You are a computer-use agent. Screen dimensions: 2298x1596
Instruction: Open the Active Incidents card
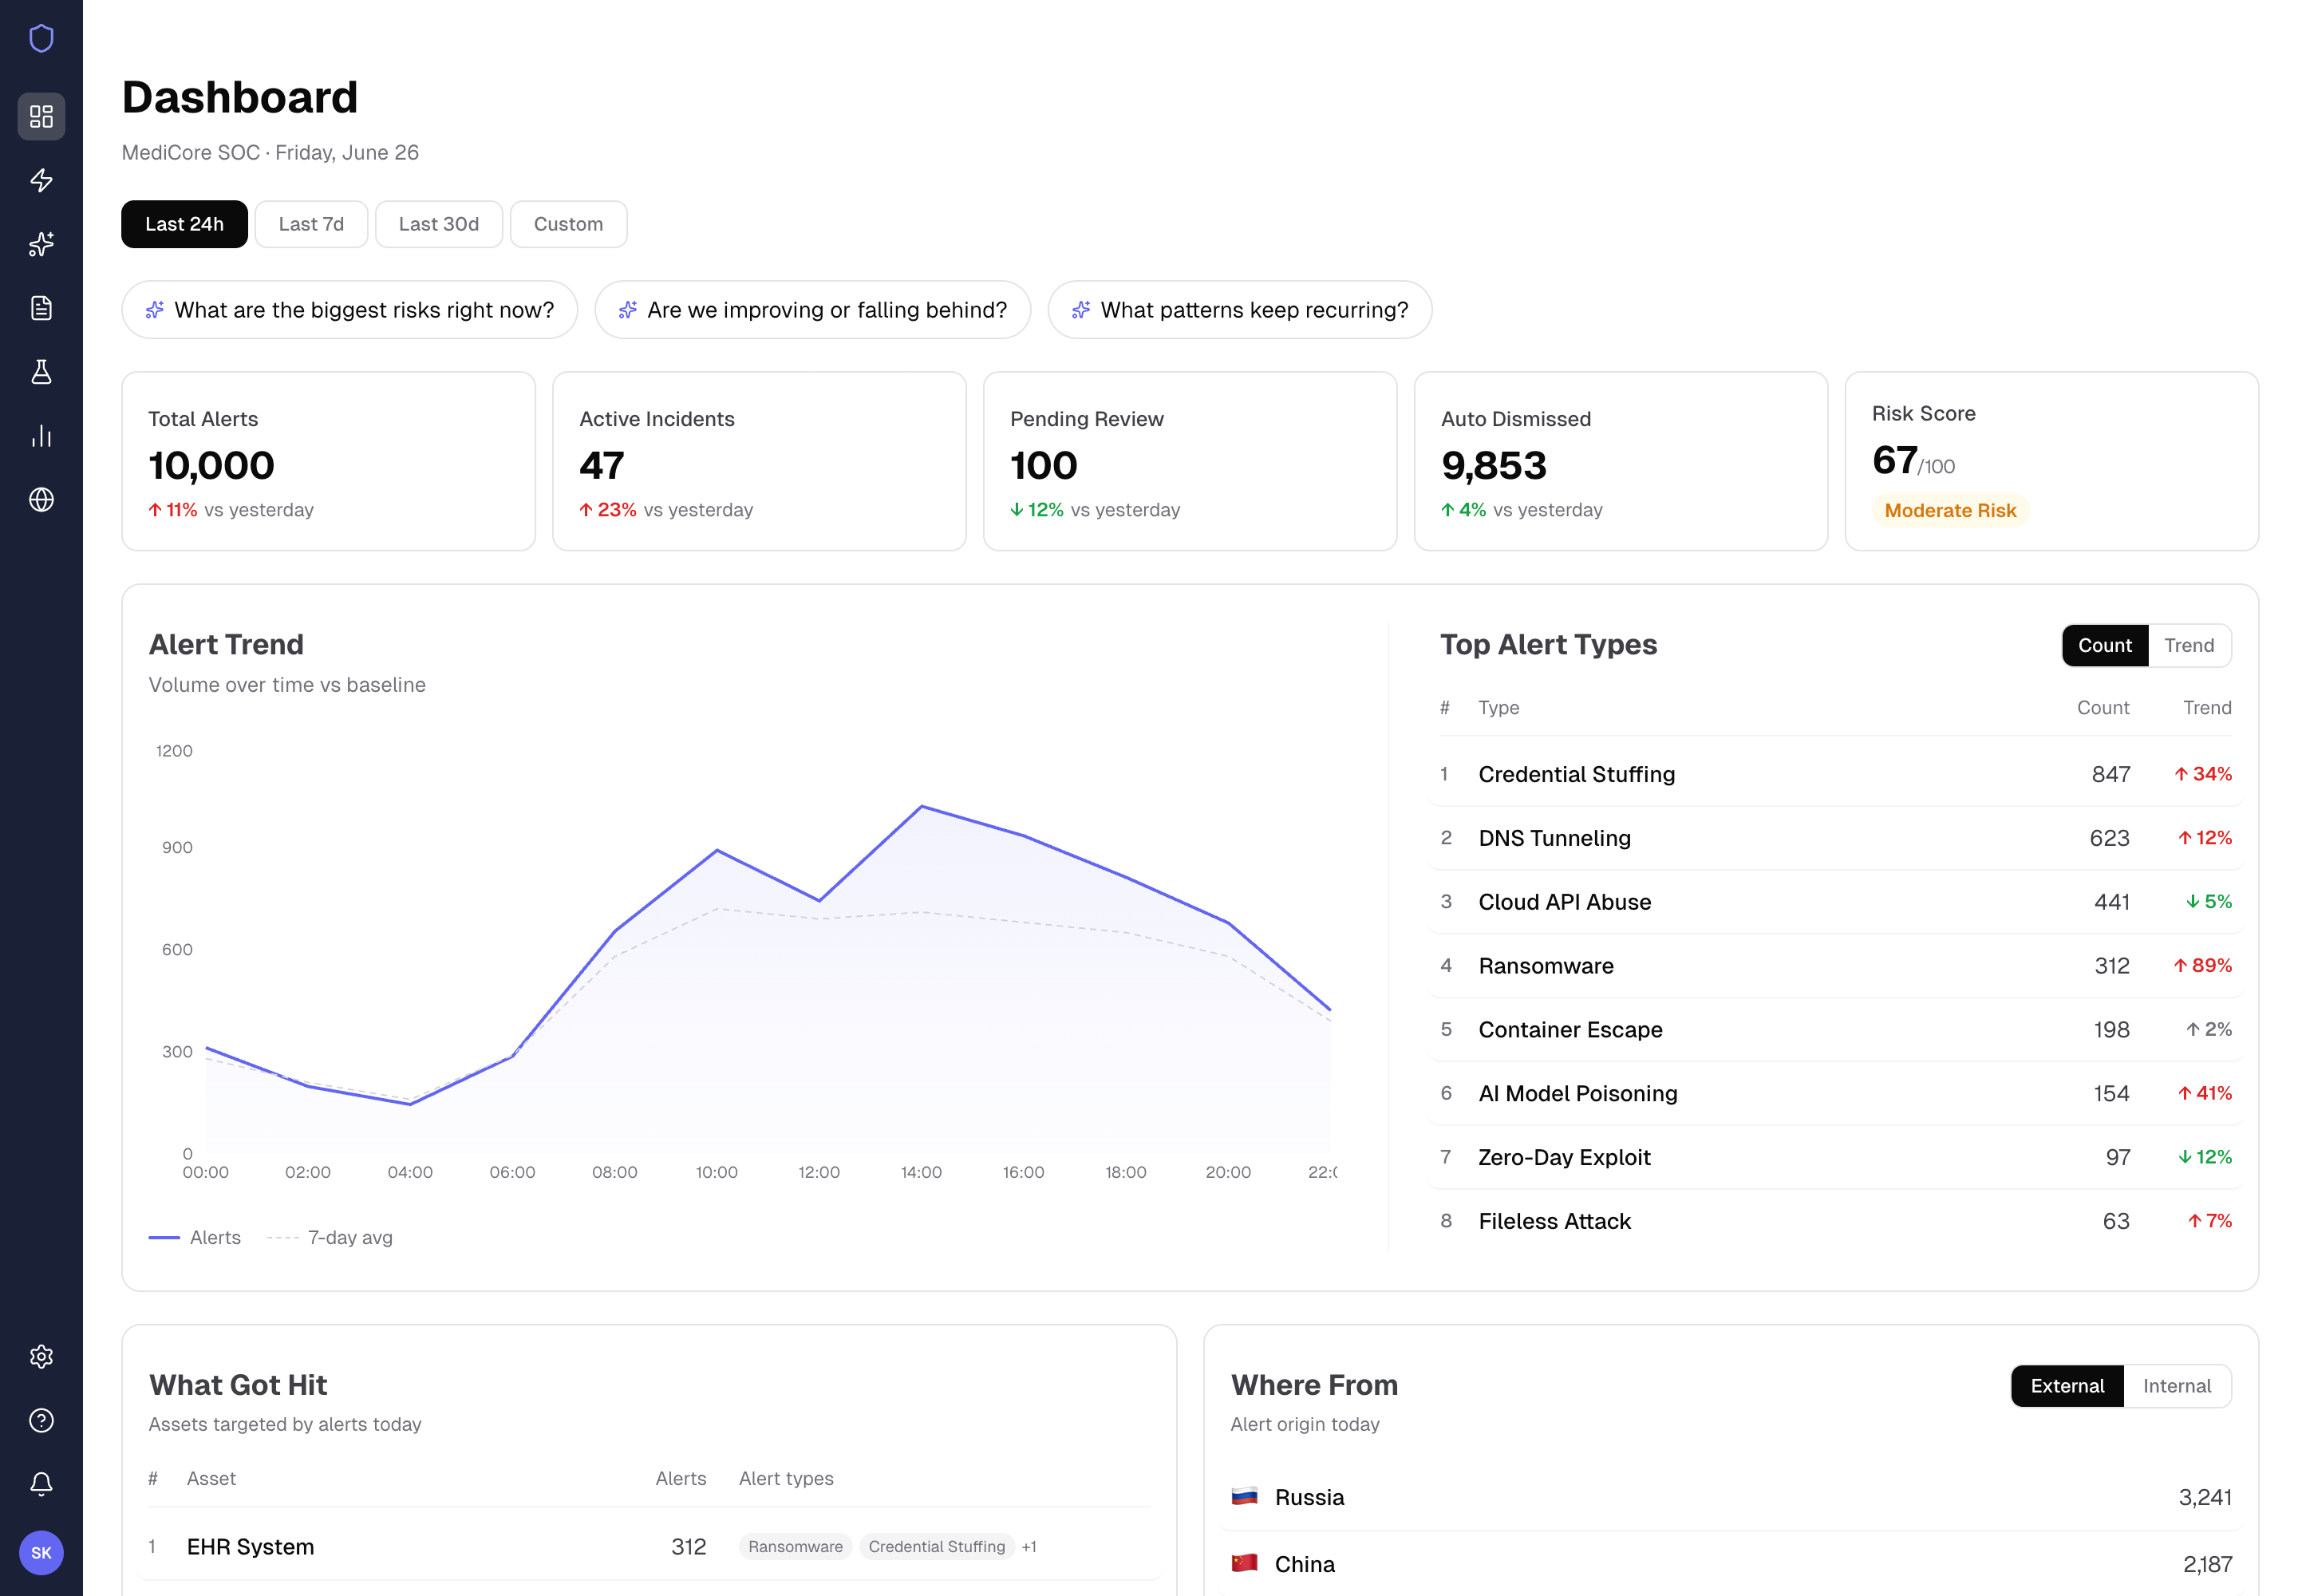[x=759, y=461]
